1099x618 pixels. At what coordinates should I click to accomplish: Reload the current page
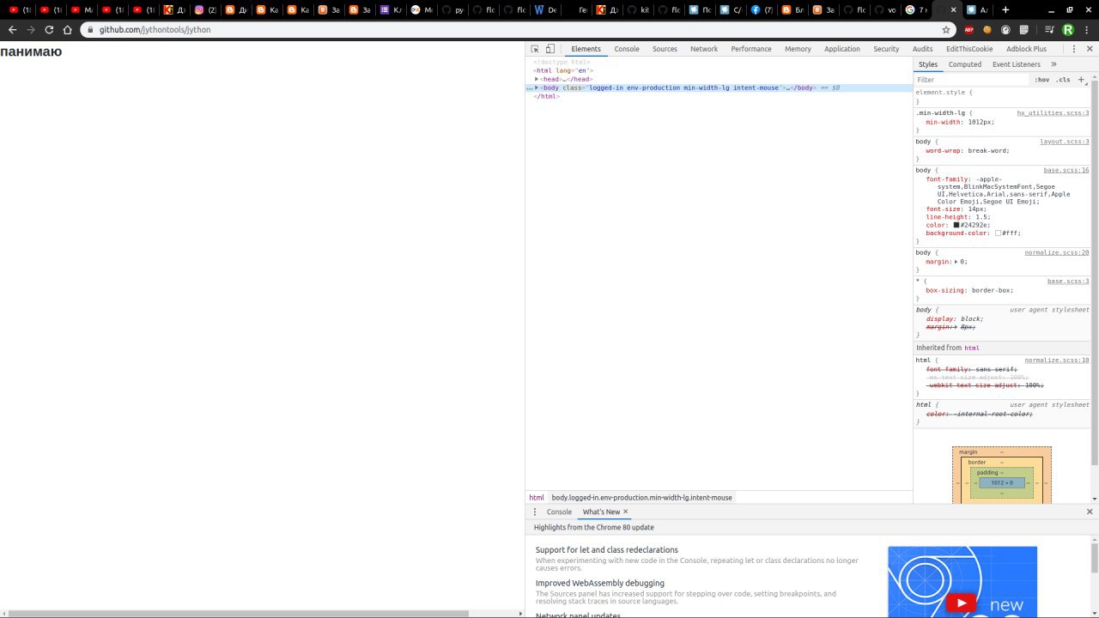click(x=49, y=29)
